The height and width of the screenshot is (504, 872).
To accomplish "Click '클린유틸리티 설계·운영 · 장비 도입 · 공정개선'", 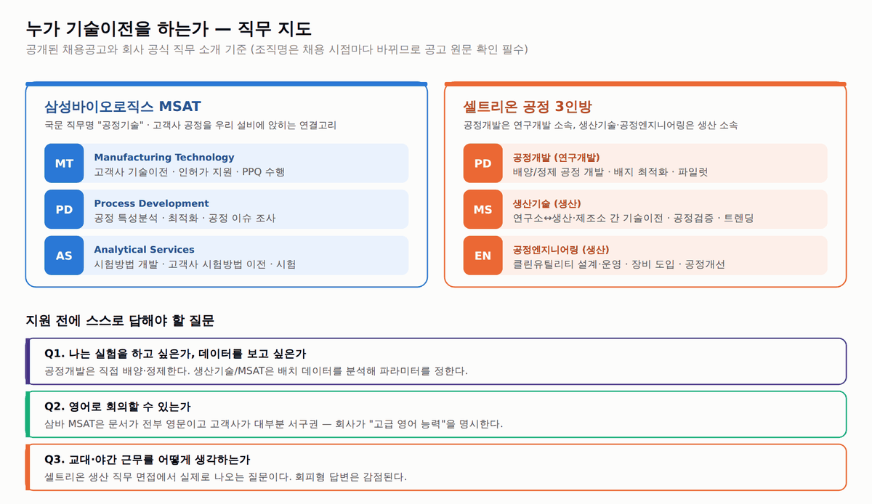I will click(619, 264).
